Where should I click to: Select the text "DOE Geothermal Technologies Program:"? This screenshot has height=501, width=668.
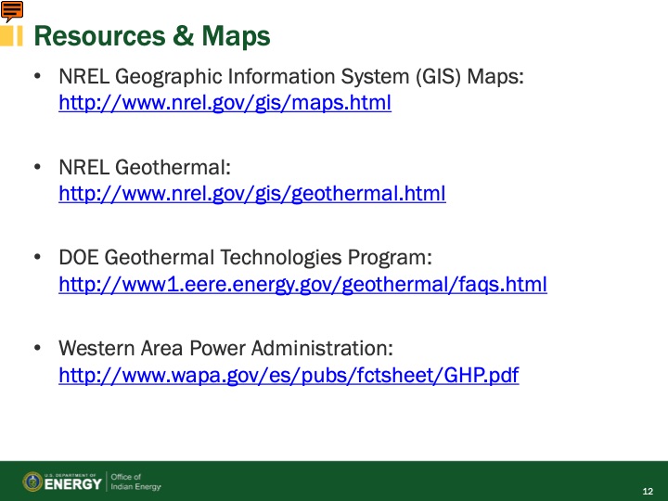point(245,258)
